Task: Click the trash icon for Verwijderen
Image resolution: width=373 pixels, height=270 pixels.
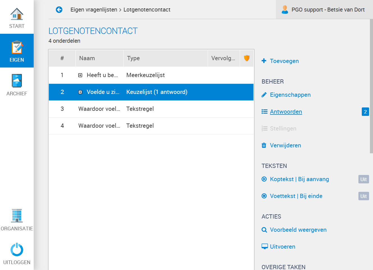Action: [264, 145]
